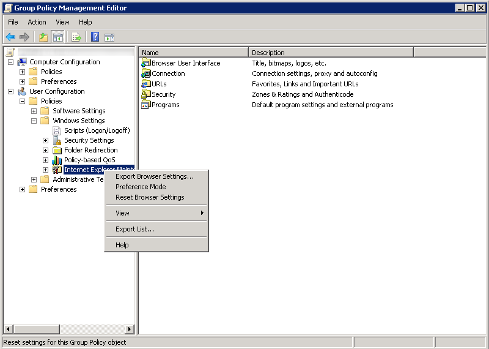Click the Software Settings folder icon
This screenshot has width=489, height=349.
click(x=45, y=111)
